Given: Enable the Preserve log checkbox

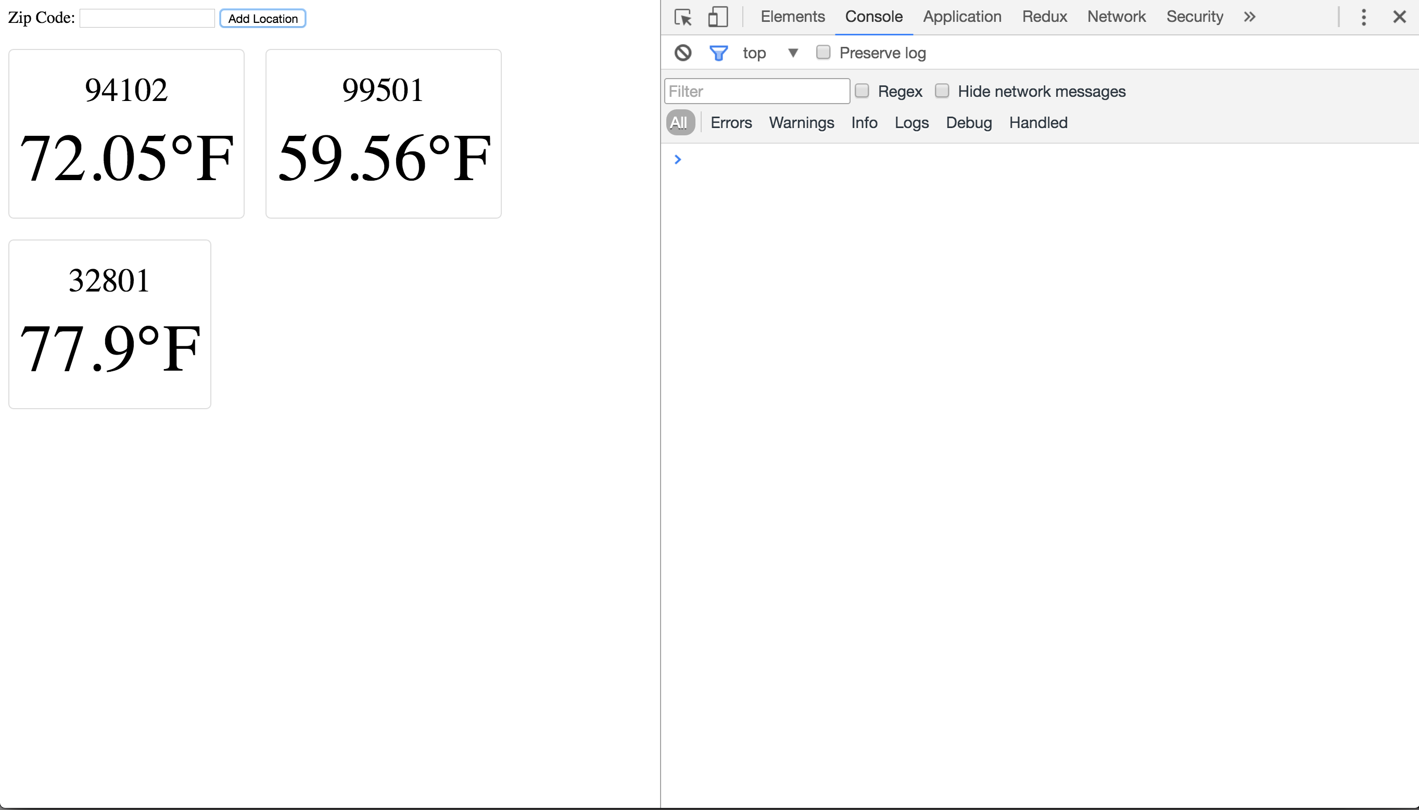Looking at the screenshot, I should 822,52.
